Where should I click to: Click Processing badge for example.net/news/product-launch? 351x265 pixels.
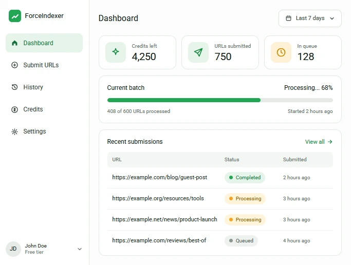245,220
